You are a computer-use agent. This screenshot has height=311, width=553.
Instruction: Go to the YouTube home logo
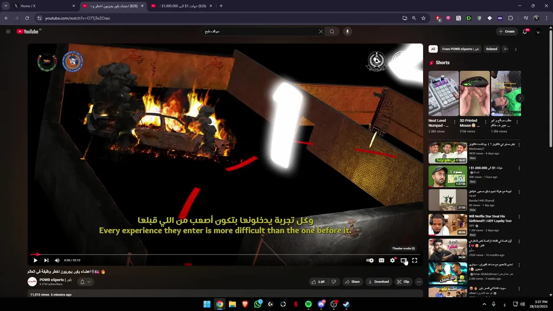click(28, 31)
